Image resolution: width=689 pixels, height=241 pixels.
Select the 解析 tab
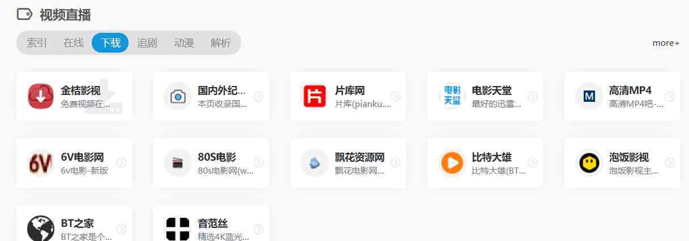coord(221,42)
